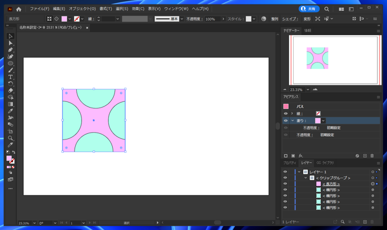The image size is (387, 230).
Task: Open graphic style dropdown
Action: pos(254,19)
